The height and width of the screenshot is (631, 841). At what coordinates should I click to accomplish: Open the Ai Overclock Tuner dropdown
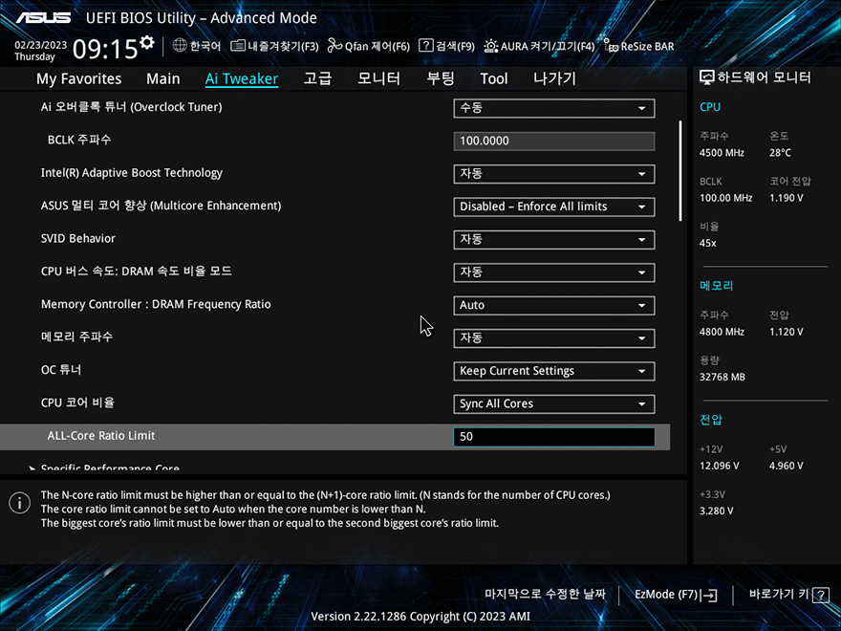(553, 108)
